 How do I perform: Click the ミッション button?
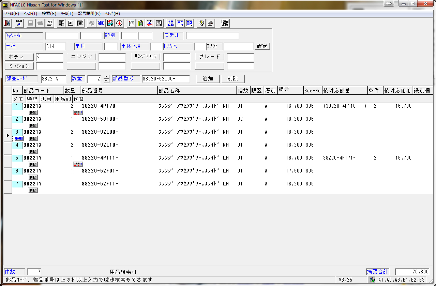click(19, 66)
